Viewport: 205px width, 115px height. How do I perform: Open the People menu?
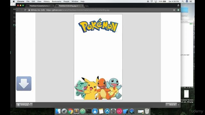[x=66, y=1]
